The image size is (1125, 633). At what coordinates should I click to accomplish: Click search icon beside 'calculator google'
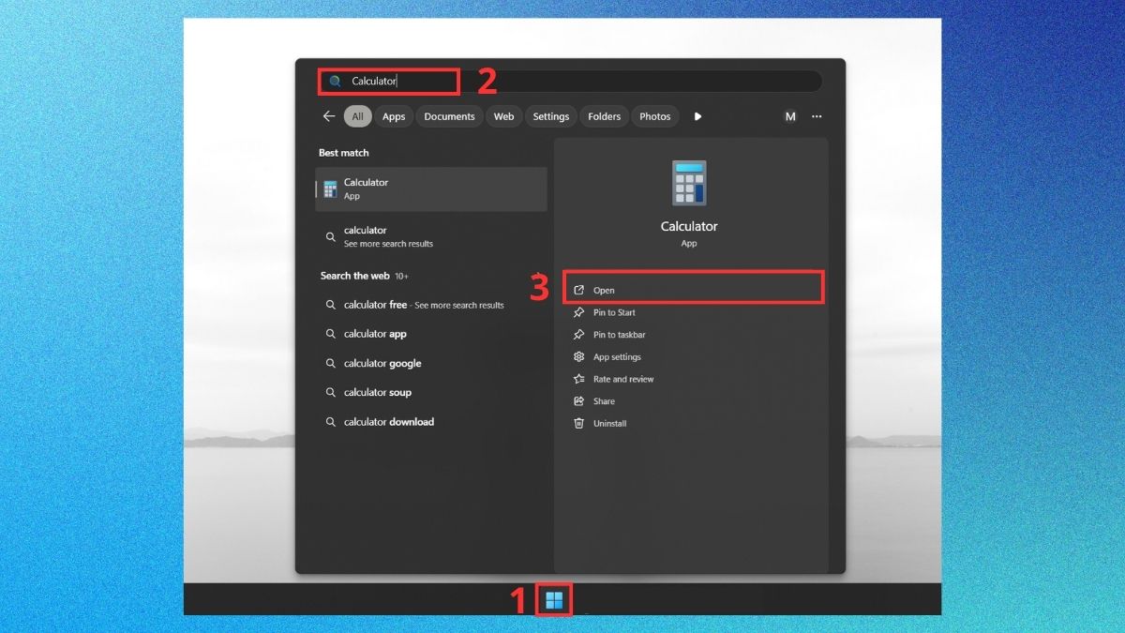[x=331, y=363]
